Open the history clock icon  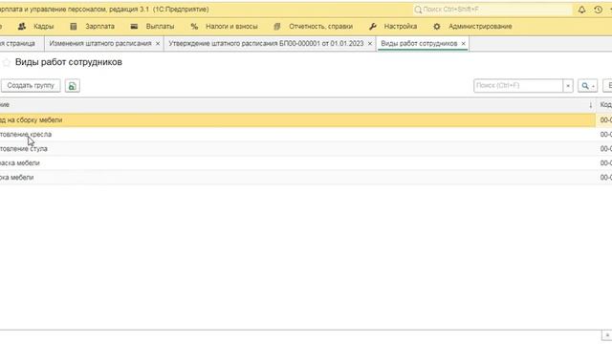[x=598, y=10]
